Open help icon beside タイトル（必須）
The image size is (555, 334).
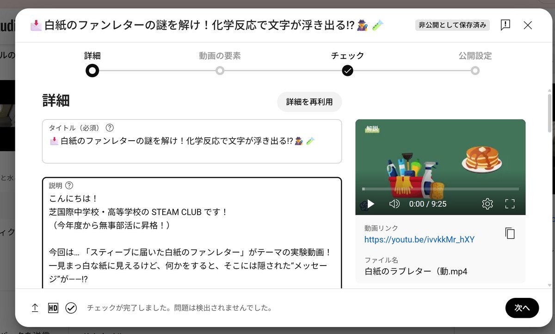(110, 128)
